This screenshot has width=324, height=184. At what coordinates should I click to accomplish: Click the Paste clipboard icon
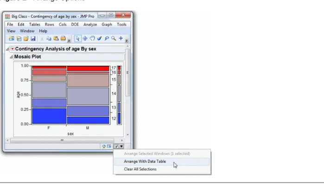(56, 38)
